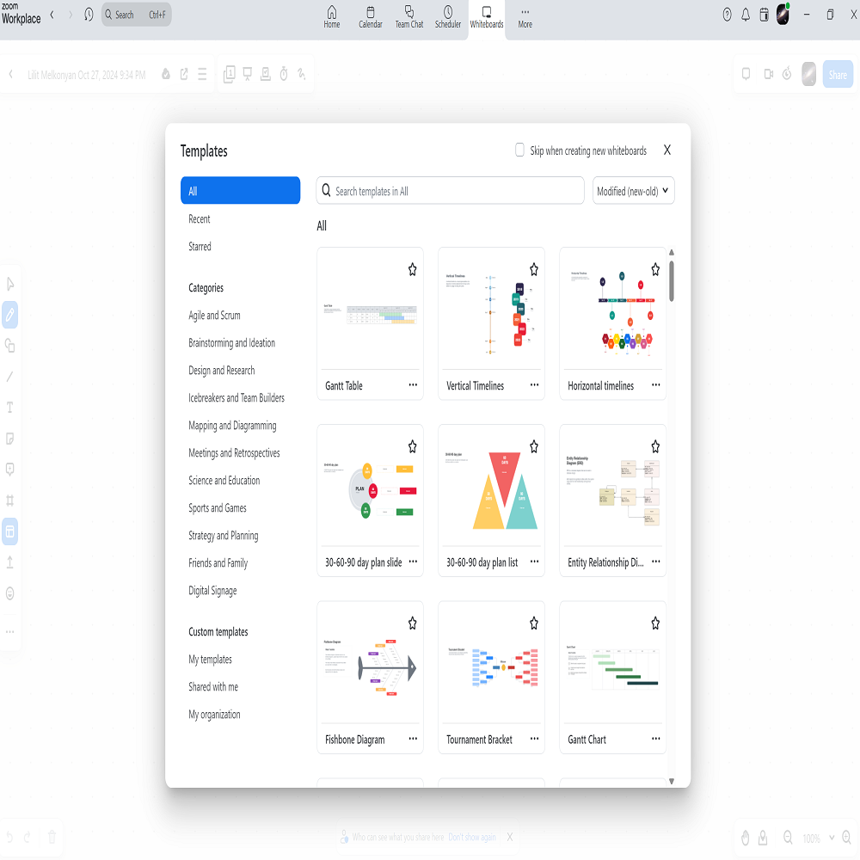Select the Pen tool in the left toolbar
The height and width of the screenshot is (860, 860).
point(9,316)
